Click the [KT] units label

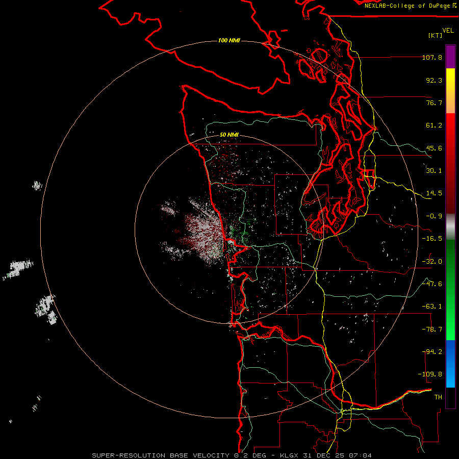[435, 35]
